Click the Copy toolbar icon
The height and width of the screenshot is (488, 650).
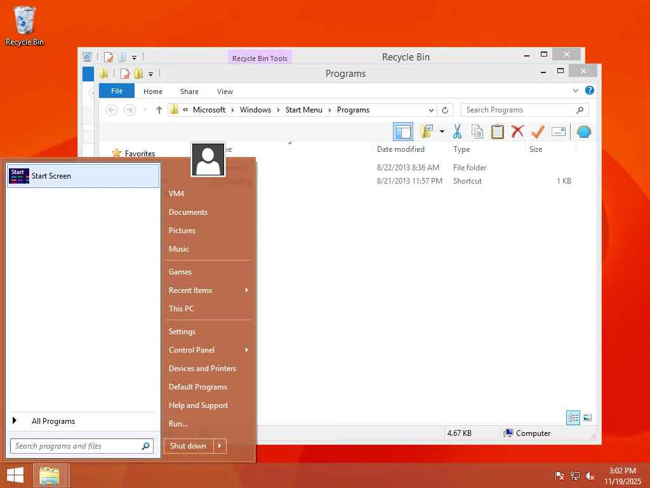click(477, 132)
